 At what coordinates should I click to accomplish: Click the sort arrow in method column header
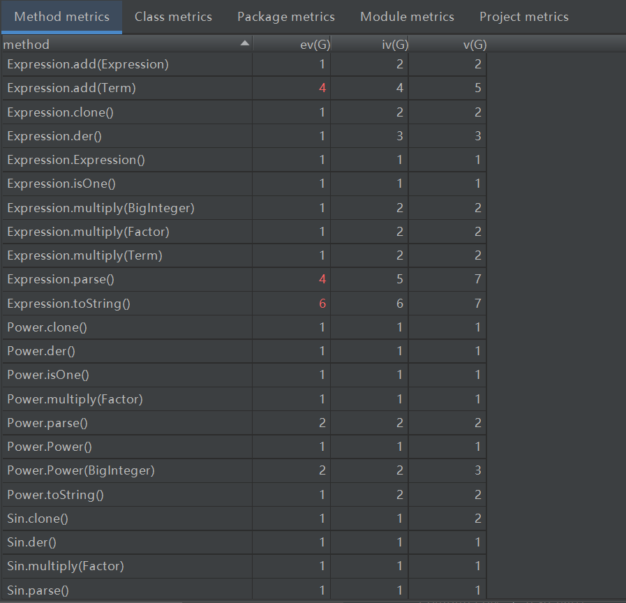(244, 44)
